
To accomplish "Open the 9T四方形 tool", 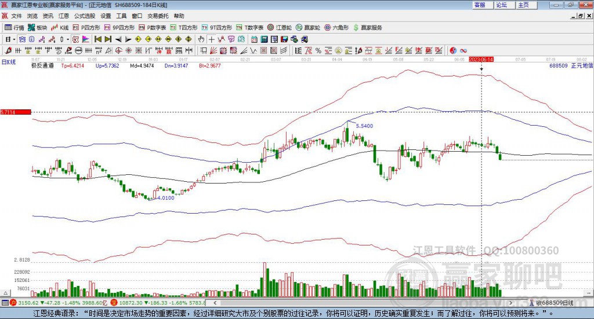I will pos(217,28).
